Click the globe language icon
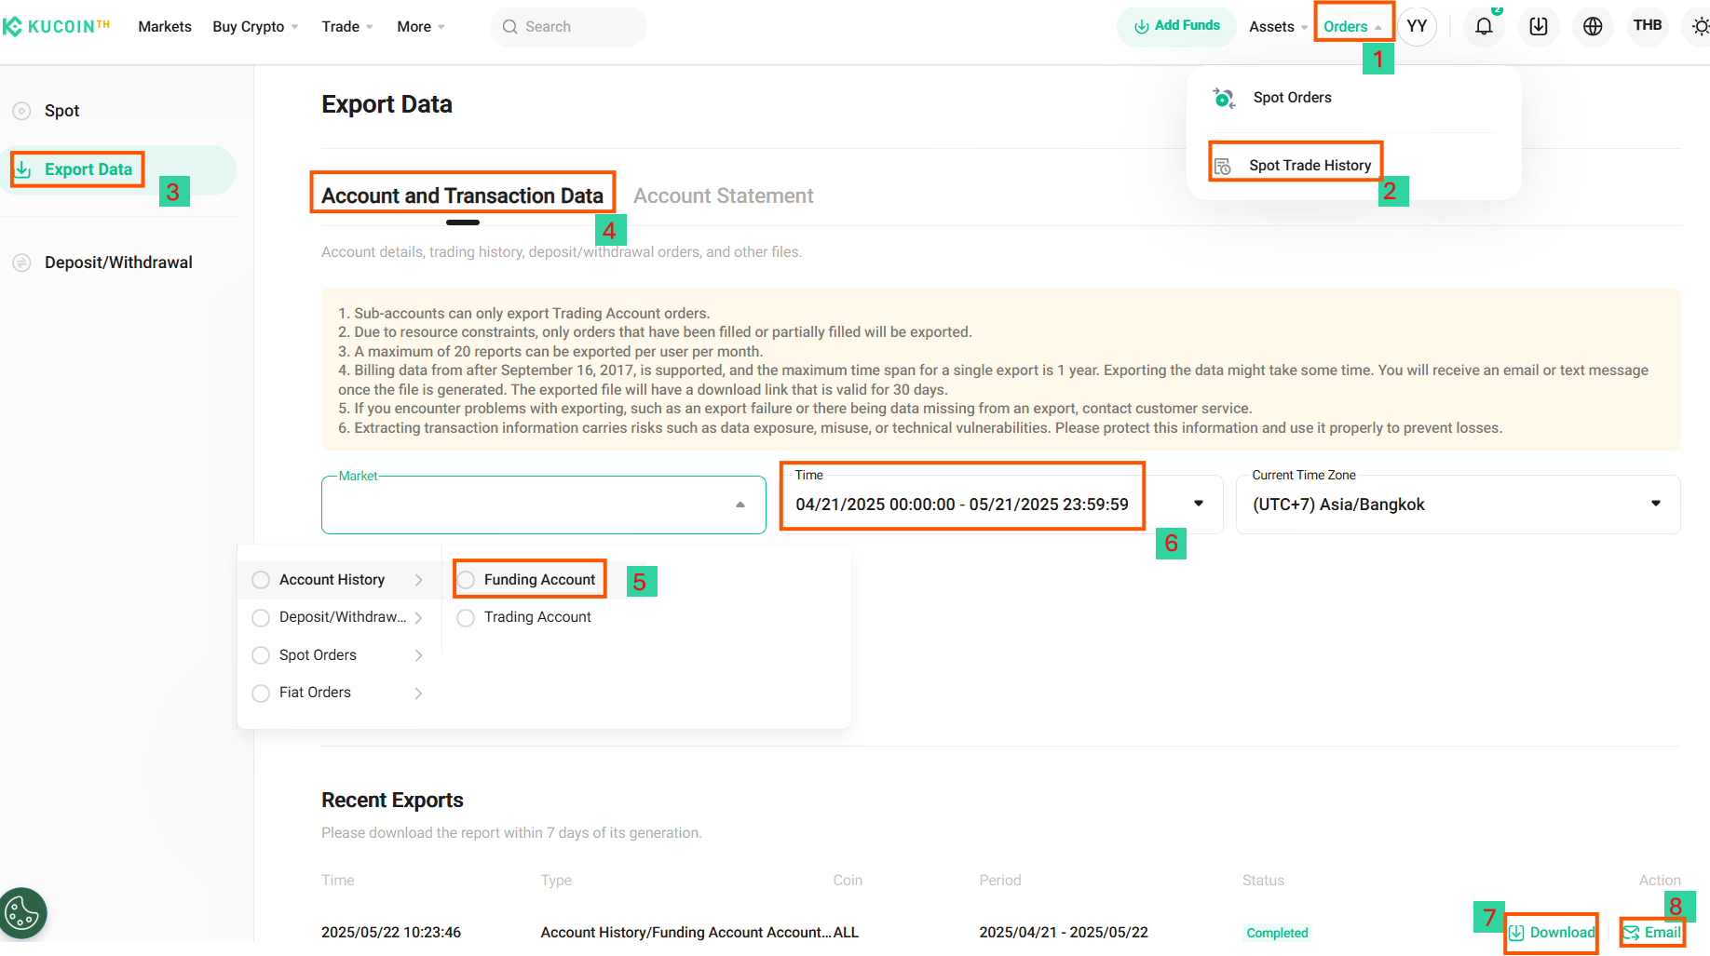1710x956 pixels. click(x=1593, y=27)
